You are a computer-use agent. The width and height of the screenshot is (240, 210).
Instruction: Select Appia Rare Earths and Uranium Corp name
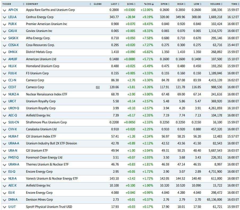[50, 10]
